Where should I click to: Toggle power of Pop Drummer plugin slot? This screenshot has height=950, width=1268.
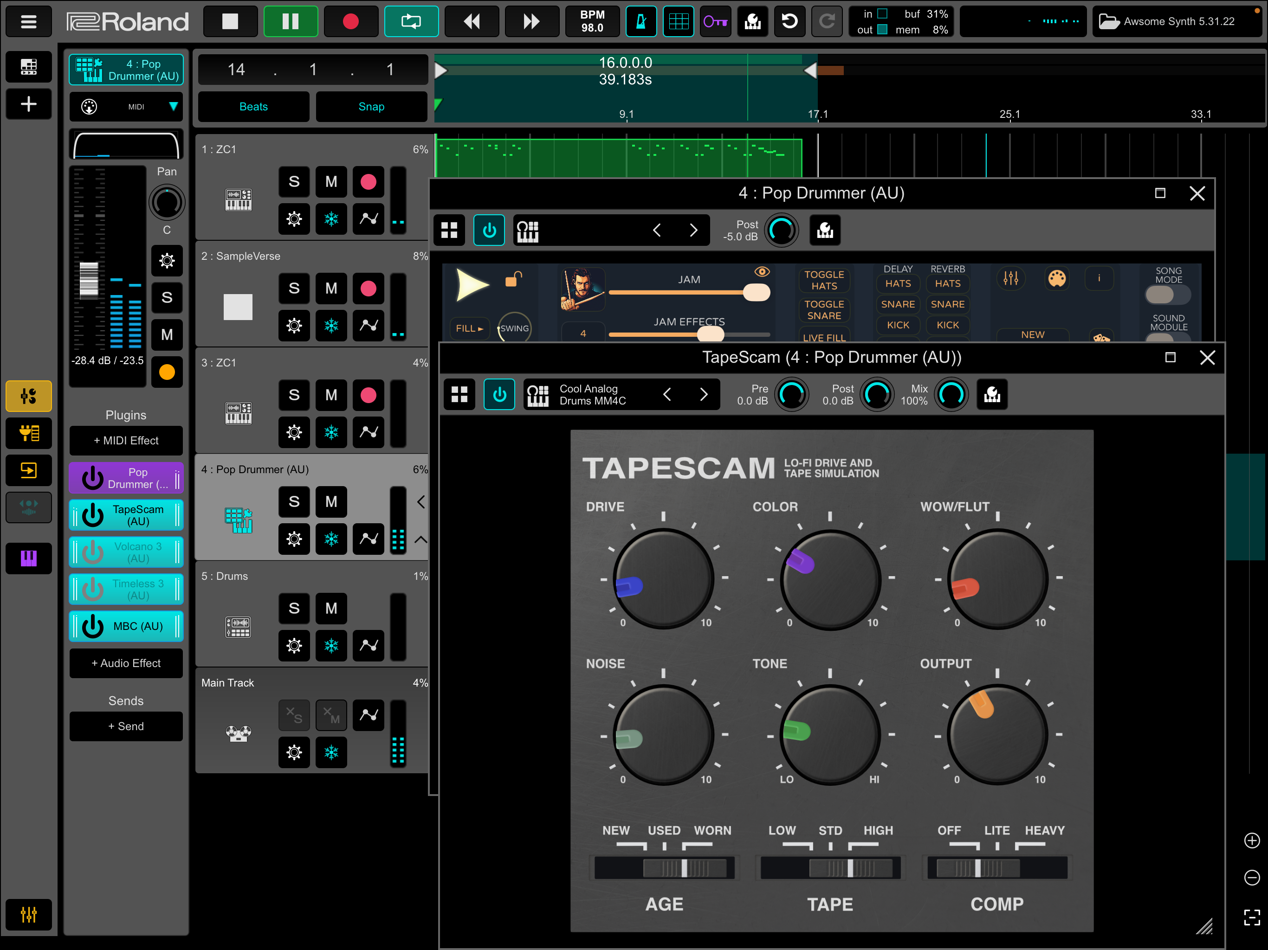92,478
